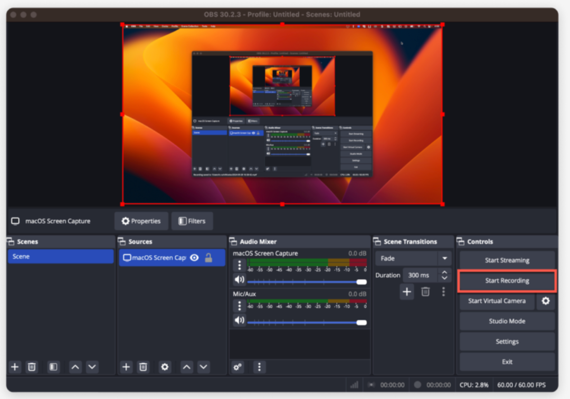Click the Sources panel dock icon

[x=122, y=241]
